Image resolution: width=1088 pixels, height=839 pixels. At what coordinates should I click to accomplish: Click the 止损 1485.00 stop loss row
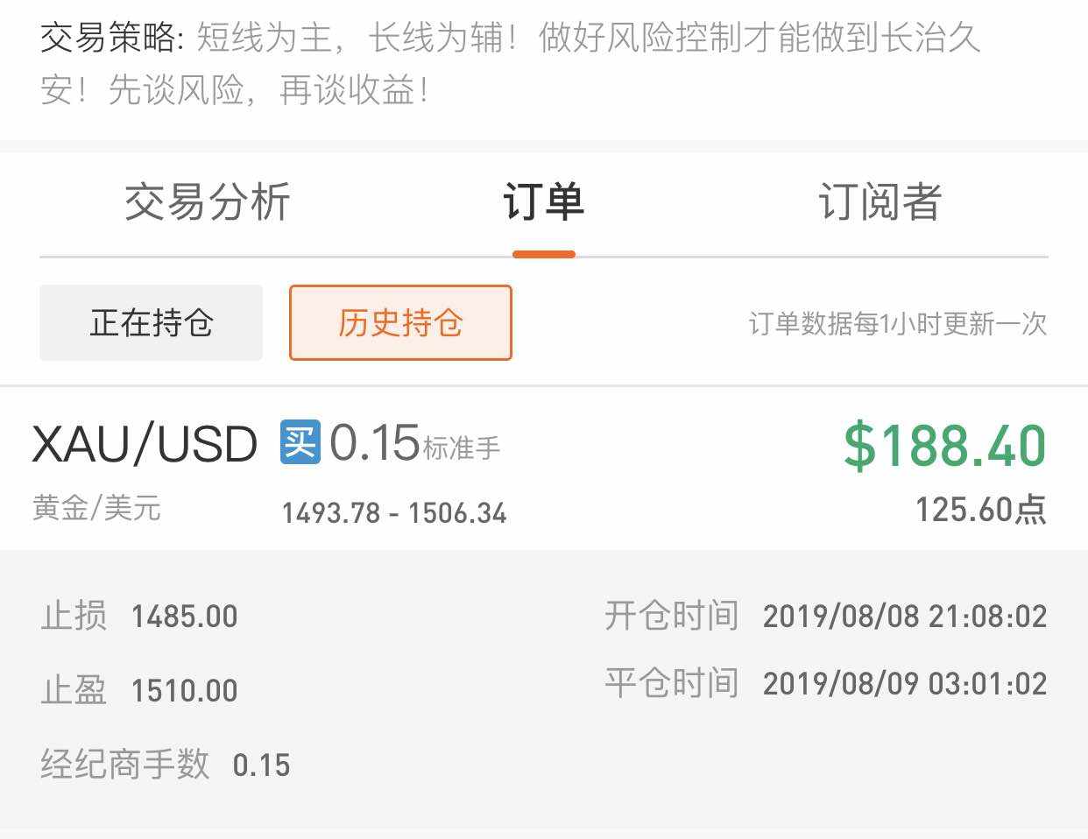point(139,616)
